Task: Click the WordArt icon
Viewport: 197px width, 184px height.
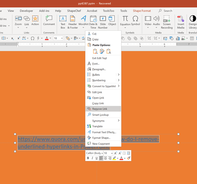Action: 83,19
